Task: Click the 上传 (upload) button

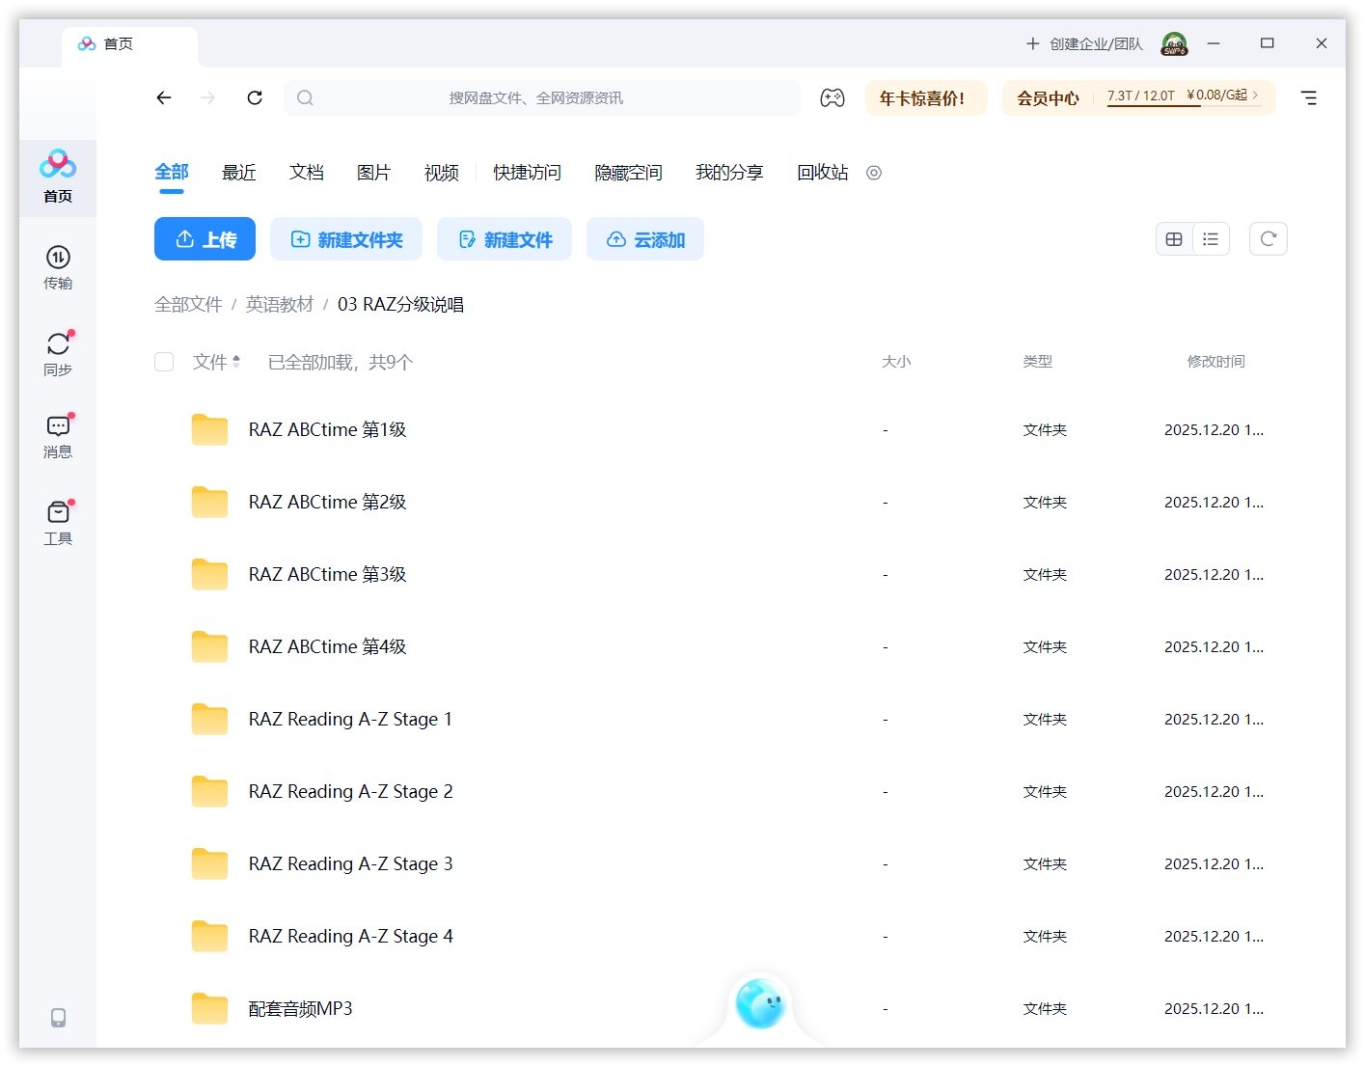Action: pos(205,238)
